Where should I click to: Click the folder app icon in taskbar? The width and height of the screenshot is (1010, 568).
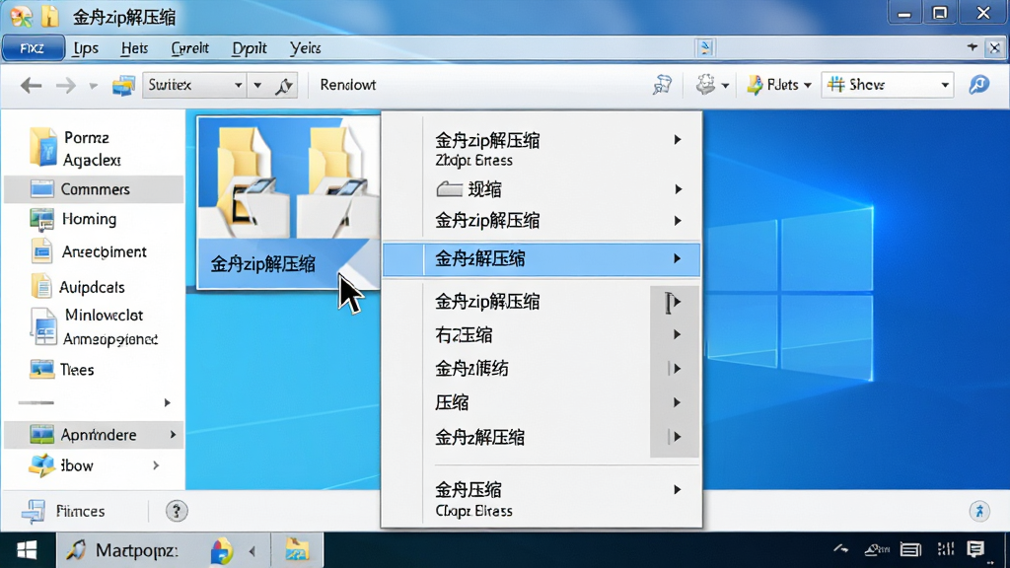coord(297,550)
